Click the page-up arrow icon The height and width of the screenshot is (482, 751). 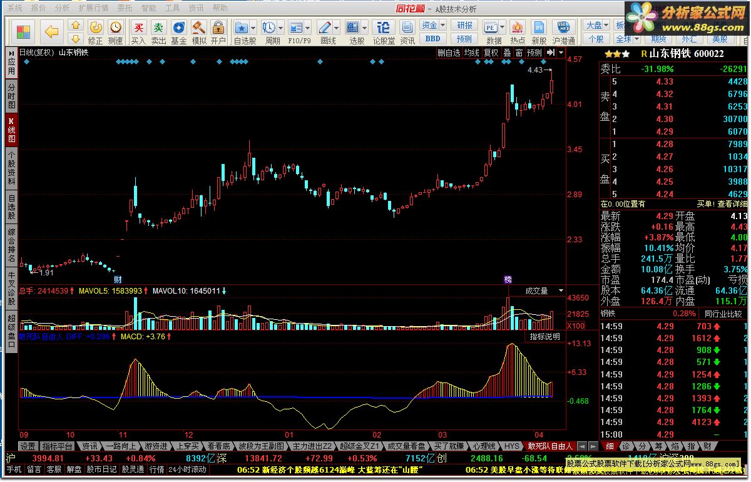(76, 26)
